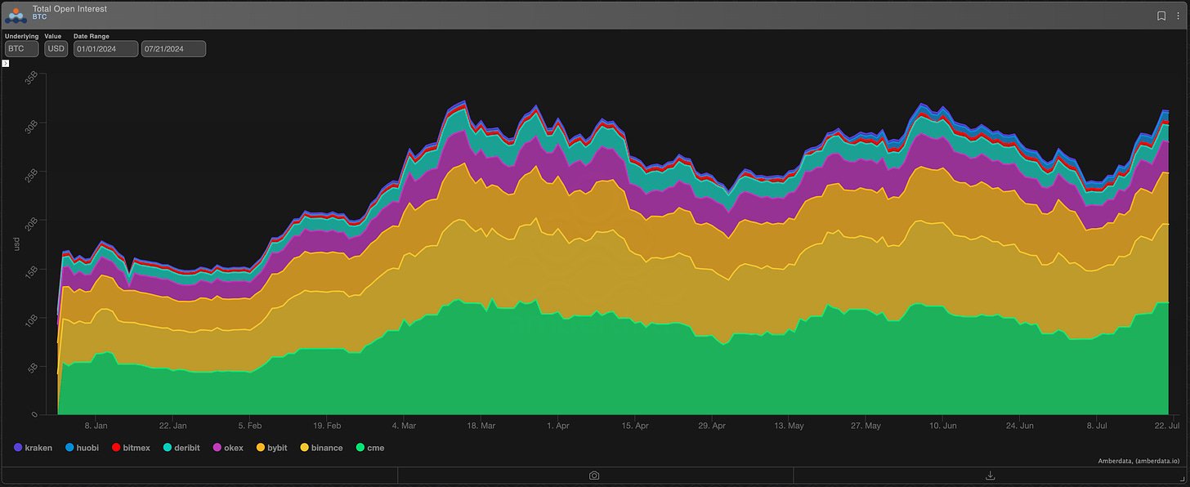Image resolution: width=1190 pixels, height=487 pixels.
Task: Edit the end date 07/21/2024 field
Action: click(173, 49)
